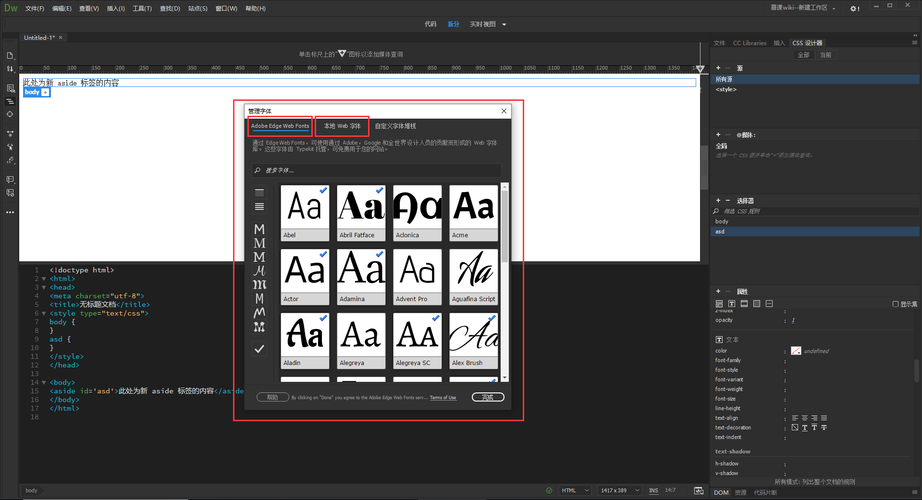Collapse the html tag on line 2
The height and width of the screenshot is (500, 922).
pos(44,279)
